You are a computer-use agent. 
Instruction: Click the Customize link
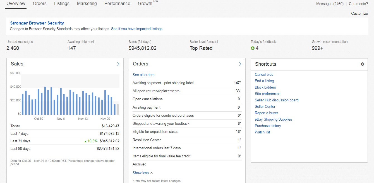[x=359, y=13]
